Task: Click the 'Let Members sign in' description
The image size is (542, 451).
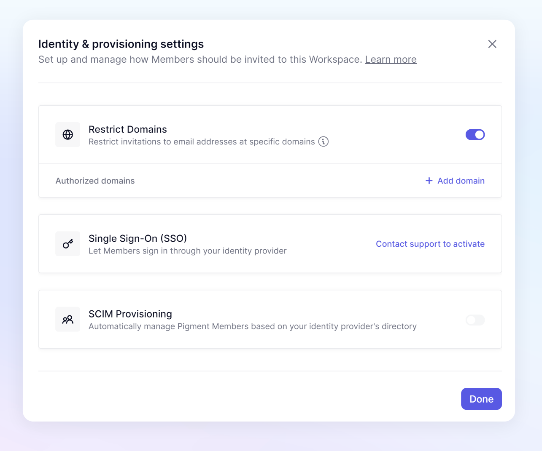Action: tap(188, 251)
